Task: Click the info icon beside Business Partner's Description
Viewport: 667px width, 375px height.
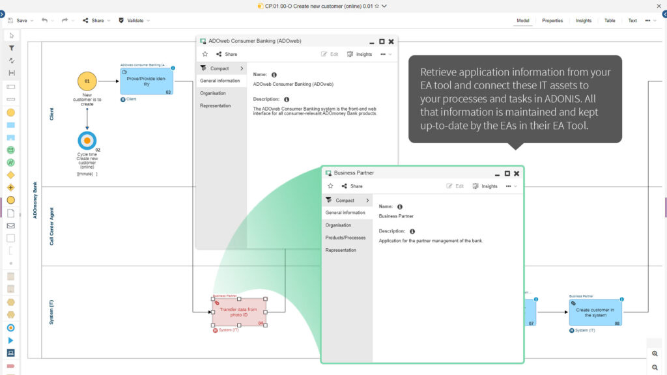Action: tap(412, 231)
